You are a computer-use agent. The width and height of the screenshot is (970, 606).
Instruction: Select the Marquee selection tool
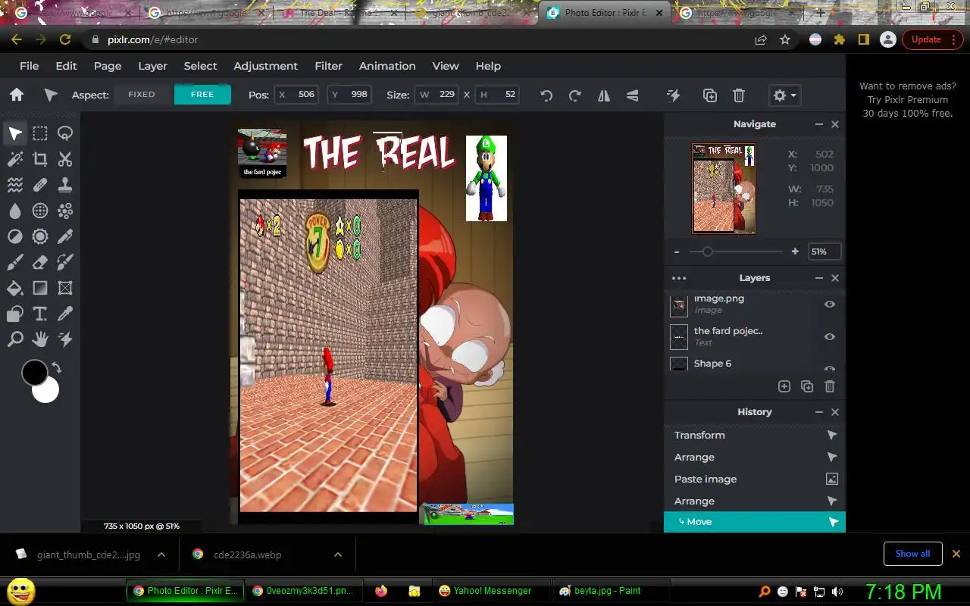(x=40, y=134)
